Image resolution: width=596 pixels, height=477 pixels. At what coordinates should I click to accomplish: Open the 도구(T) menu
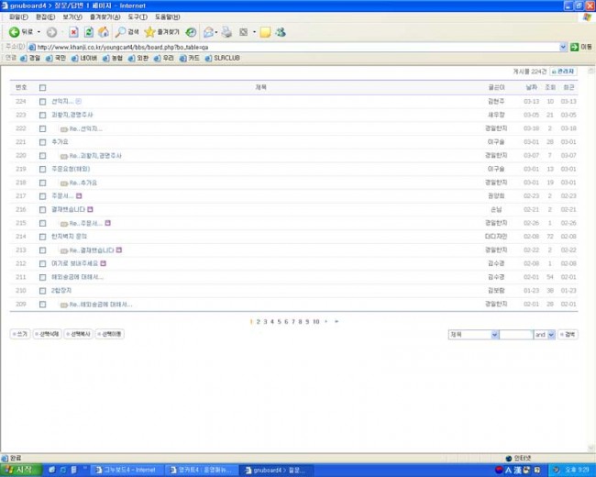click(x=137, y=17)
